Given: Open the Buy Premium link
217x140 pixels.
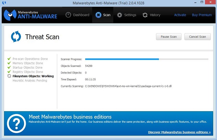Looking at the screenshot, I should [202, 15].
